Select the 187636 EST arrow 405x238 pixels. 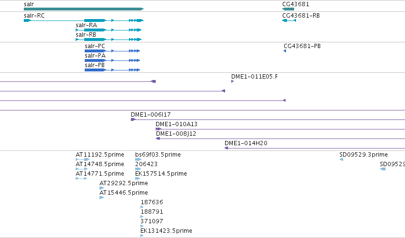142,207
